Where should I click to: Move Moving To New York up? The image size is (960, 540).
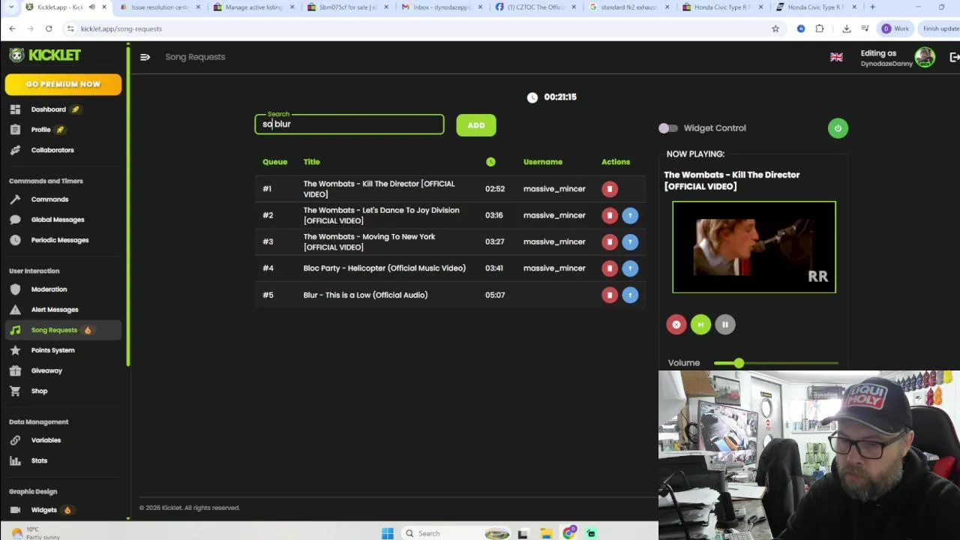point(630,241)
